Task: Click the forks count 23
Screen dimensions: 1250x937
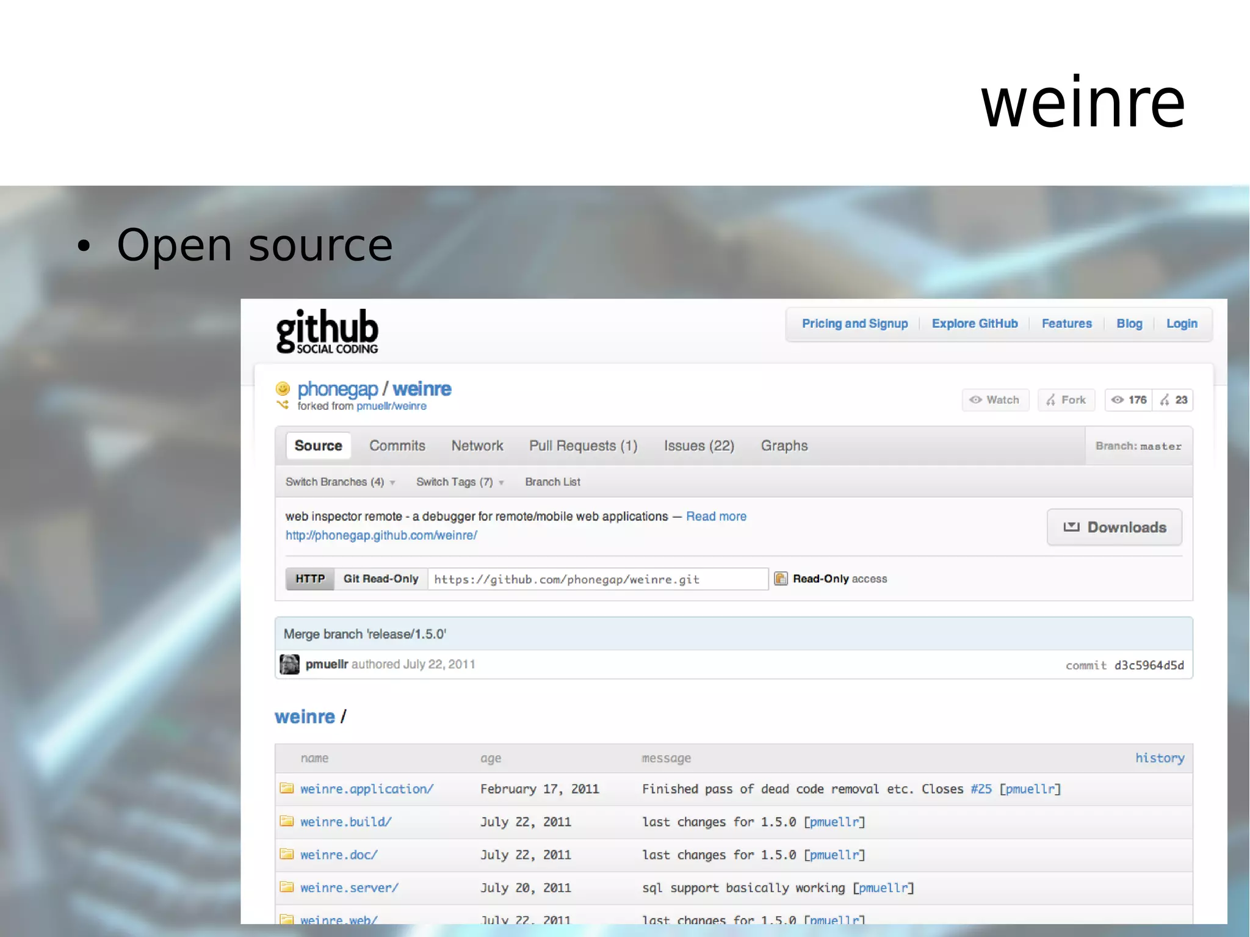Action: pos(1173,400)
